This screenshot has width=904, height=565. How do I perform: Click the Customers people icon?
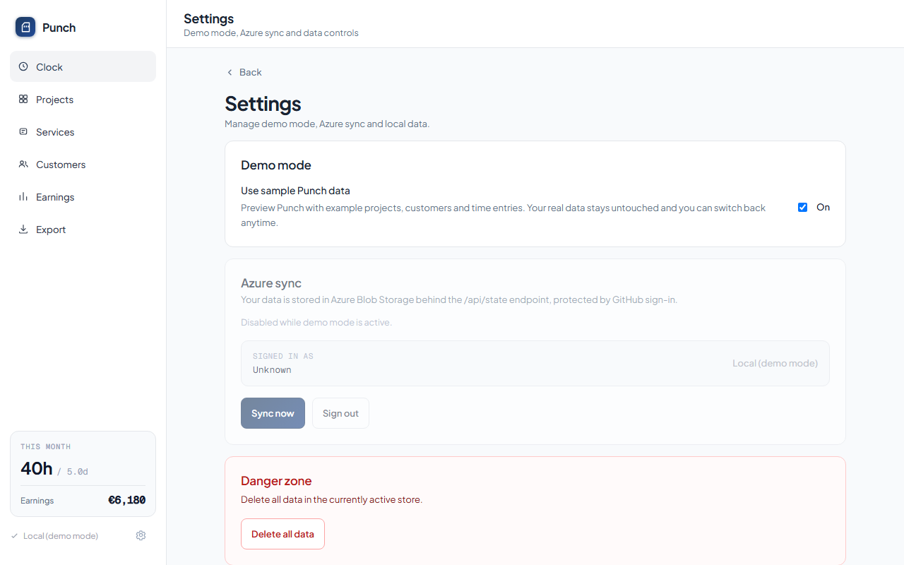pos(23,165)
